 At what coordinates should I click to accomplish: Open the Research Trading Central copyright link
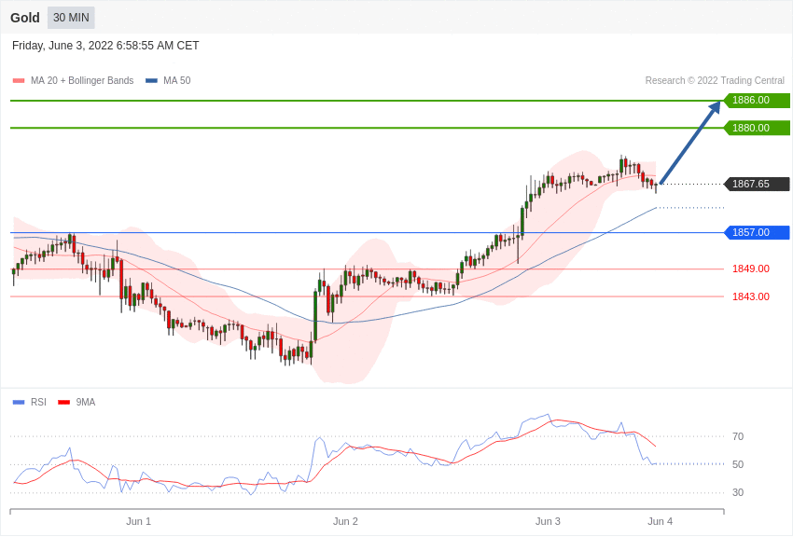tap(715, 81)
